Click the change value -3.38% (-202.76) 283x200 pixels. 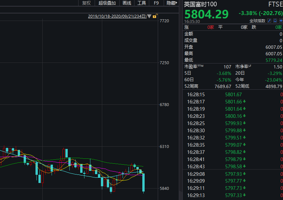click(x=260, y=13)
